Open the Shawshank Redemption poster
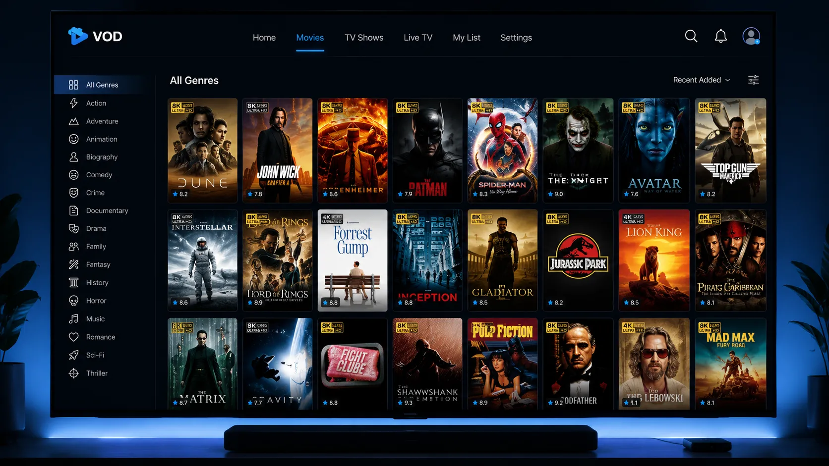The image size is (829, 466). (427, 364)
